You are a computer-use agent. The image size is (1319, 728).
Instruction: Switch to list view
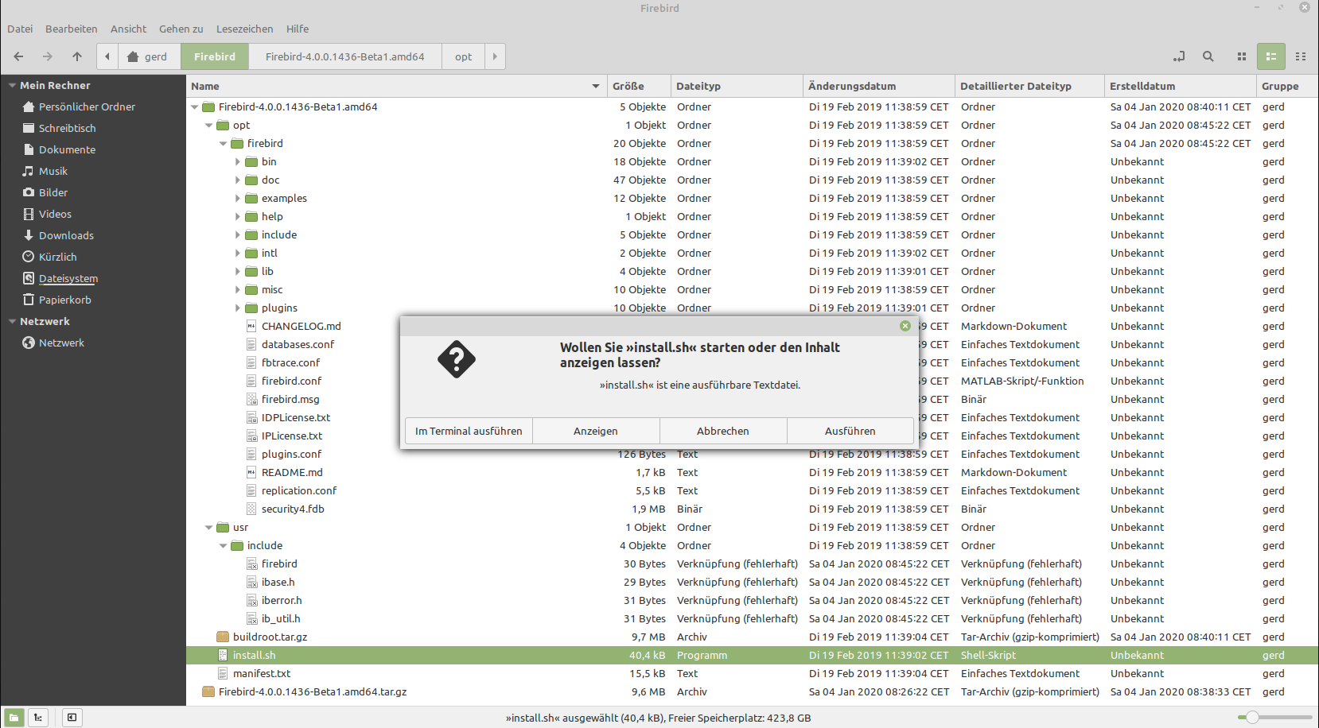1271,56
